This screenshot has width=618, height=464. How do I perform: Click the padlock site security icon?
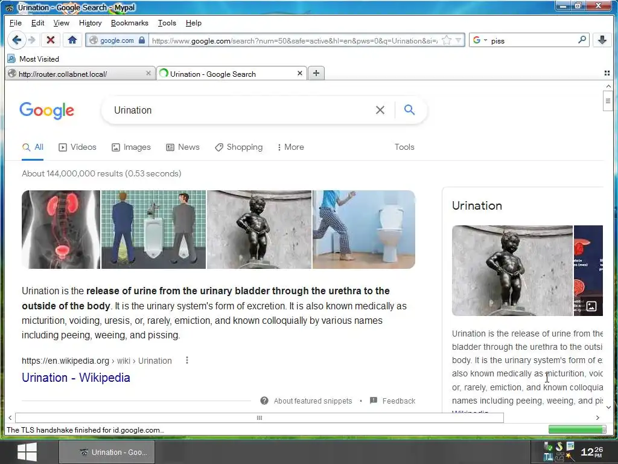click(x=142, y=40)
